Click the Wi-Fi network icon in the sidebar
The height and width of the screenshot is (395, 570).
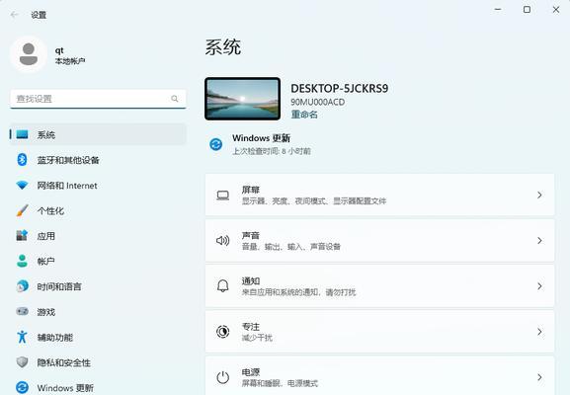pyautogui.click(x=22, y=186)
